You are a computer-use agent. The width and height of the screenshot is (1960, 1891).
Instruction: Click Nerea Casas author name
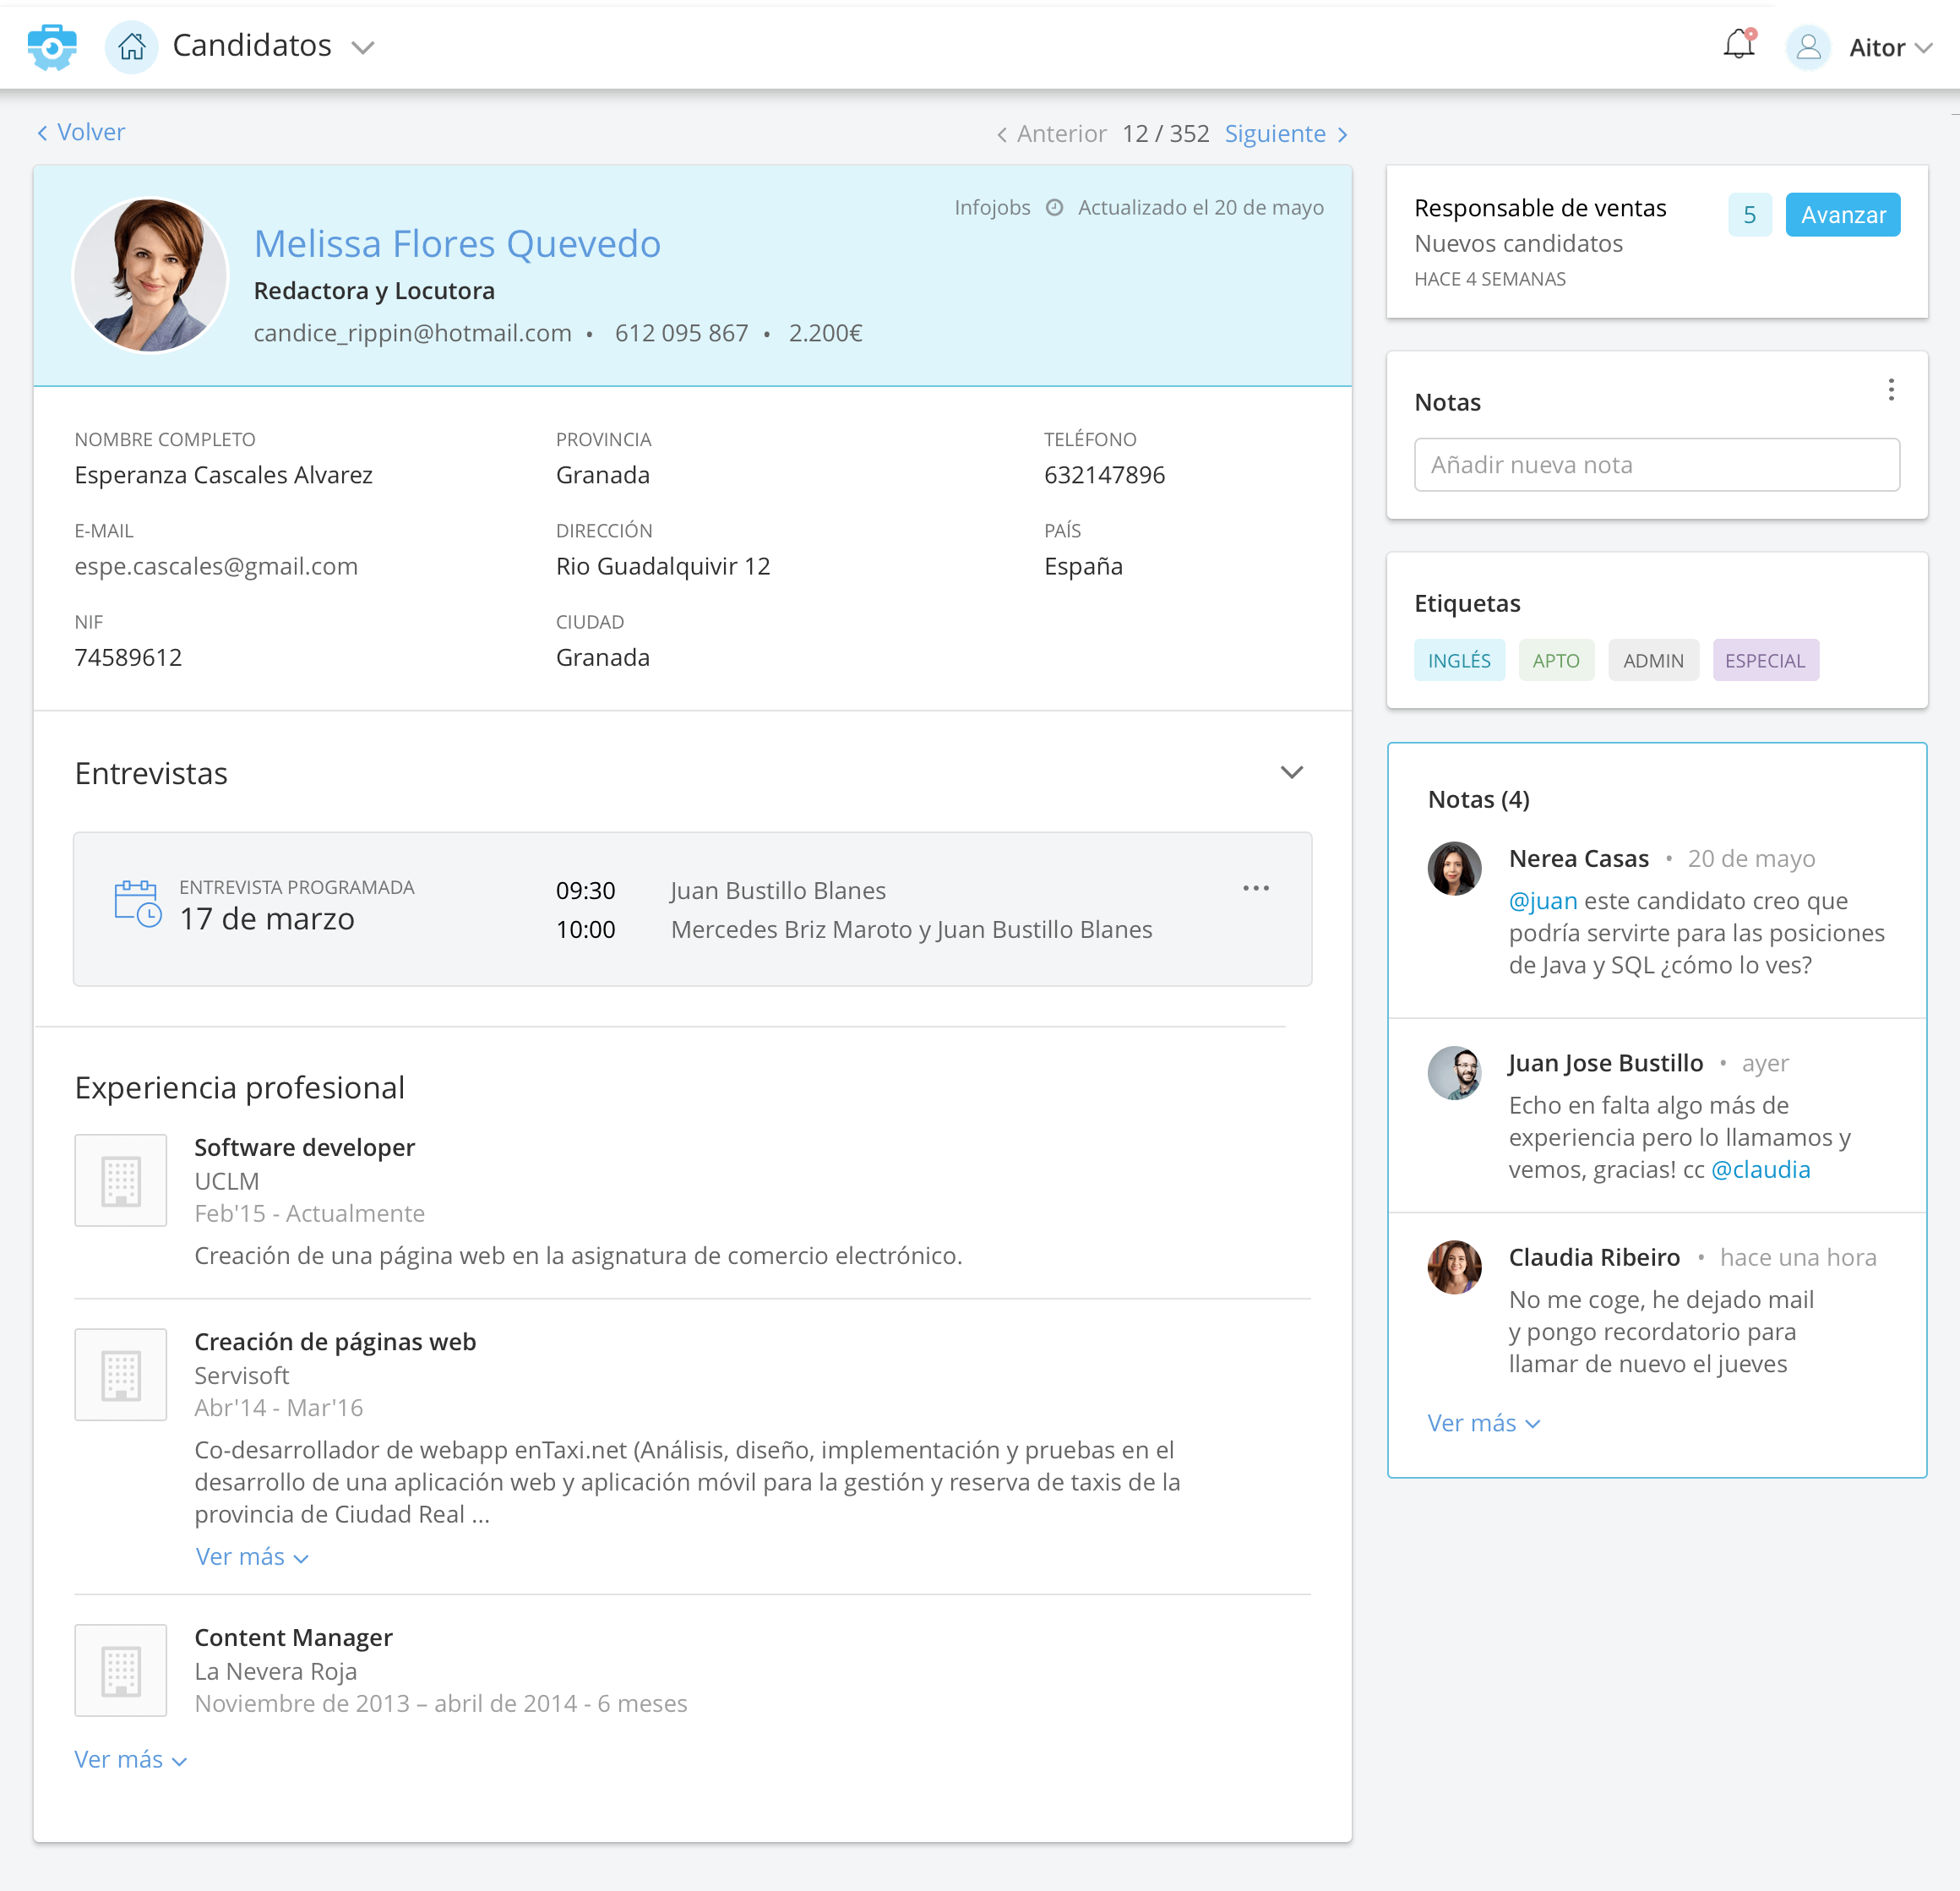pyautogui.click(x=1578, y=858)
